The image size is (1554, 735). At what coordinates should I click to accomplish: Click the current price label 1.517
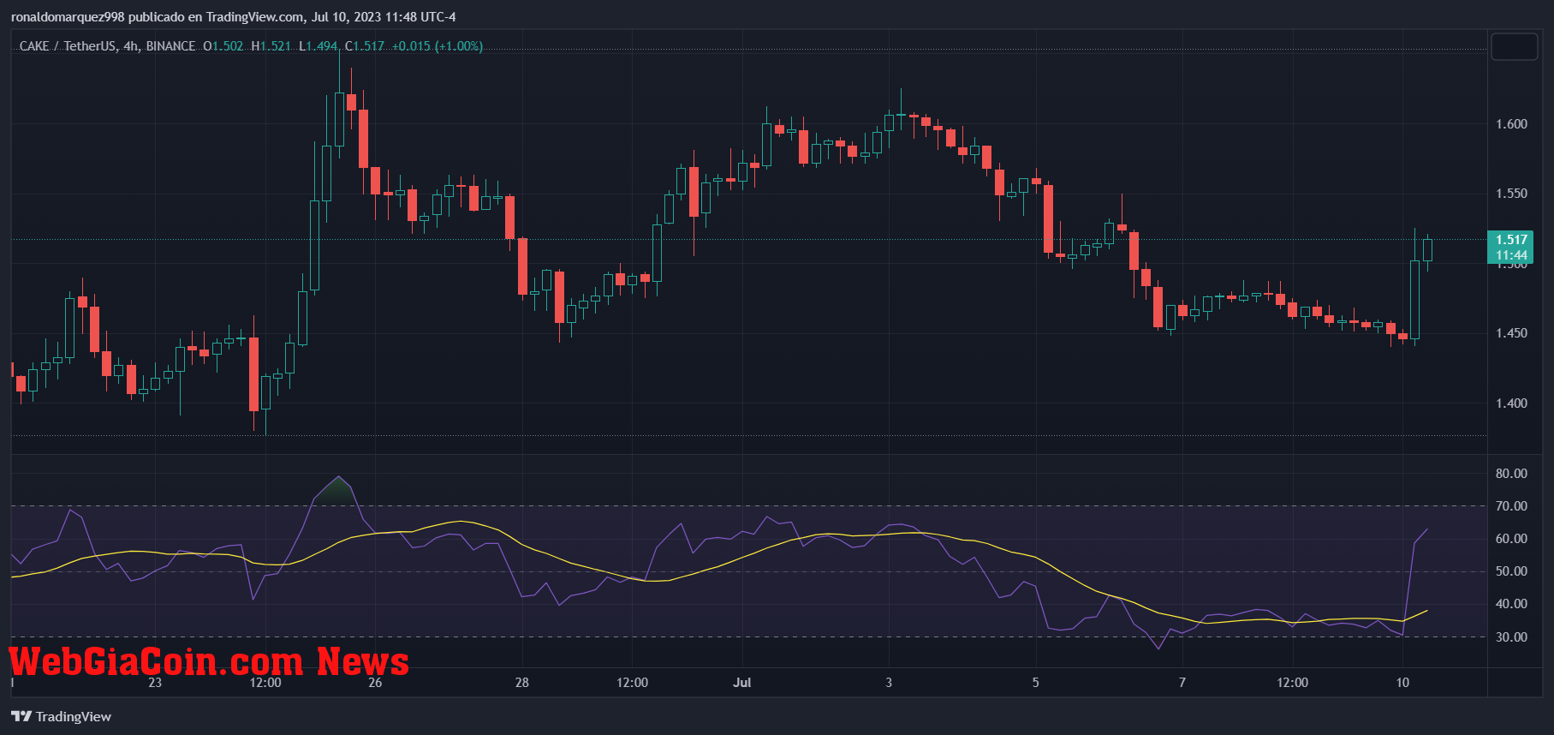(x=1511, y=240)
